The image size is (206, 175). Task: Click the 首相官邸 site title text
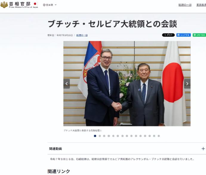[20, 4]
